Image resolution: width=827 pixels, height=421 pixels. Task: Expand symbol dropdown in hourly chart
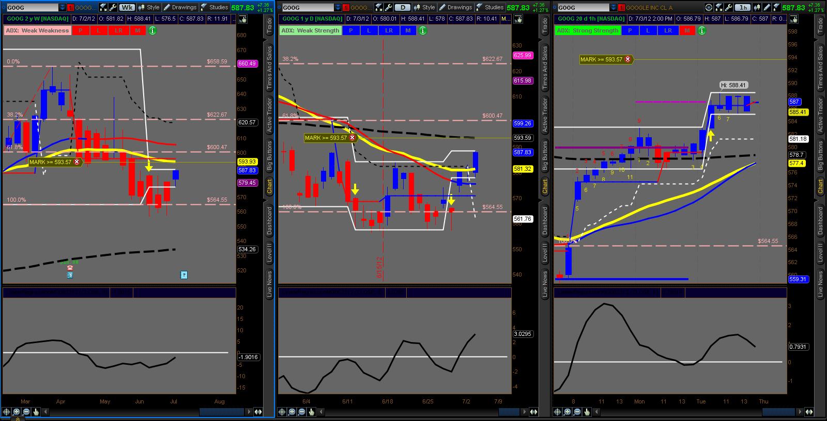614,7
